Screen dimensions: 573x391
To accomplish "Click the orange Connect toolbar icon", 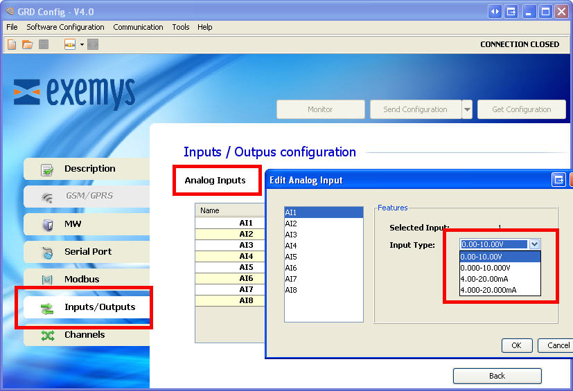I will click(x=70, y=44).
